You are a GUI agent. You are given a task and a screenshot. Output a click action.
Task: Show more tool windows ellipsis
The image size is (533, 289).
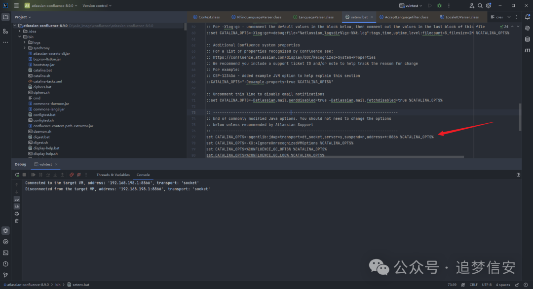[x=5, y=42]
